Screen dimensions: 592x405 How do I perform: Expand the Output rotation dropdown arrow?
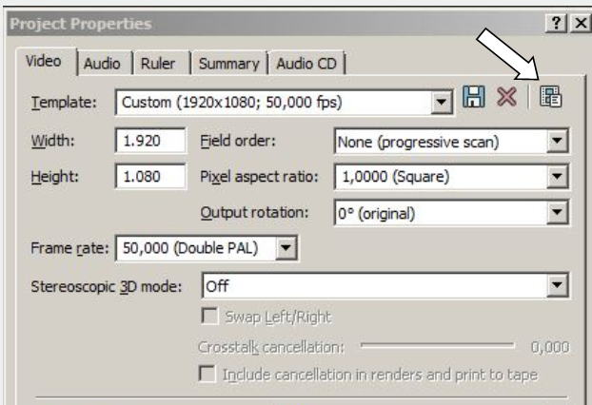click(558, 212)
